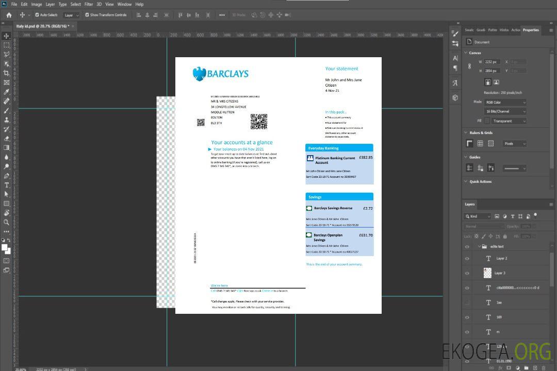Click the Fill color swatch in Canvas
This screenshot has height=371, width=557.
(487, 121)
